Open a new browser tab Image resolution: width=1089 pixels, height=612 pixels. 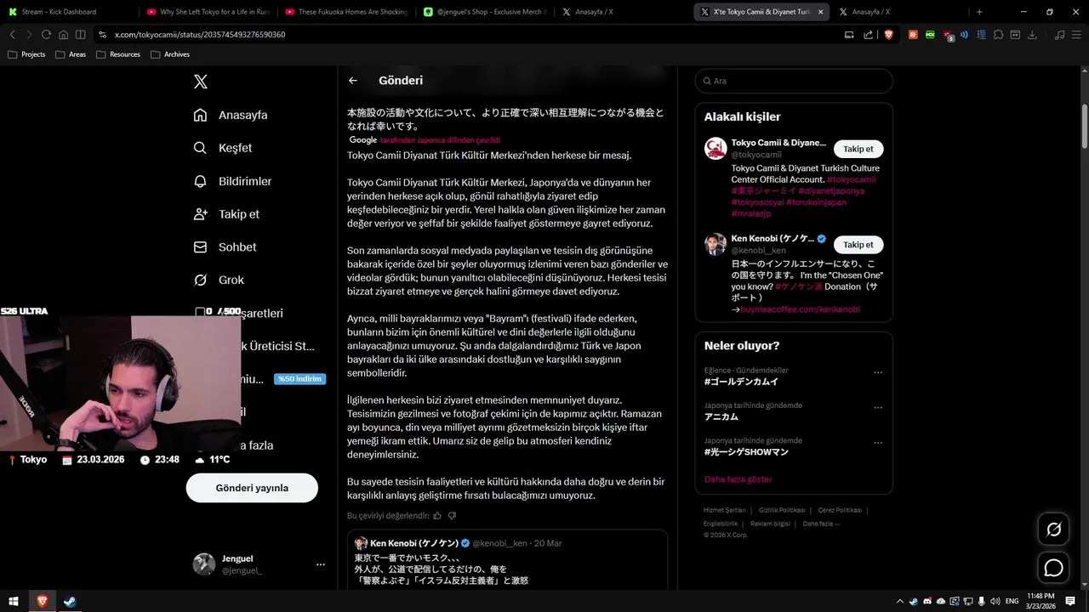coord(979,12)
